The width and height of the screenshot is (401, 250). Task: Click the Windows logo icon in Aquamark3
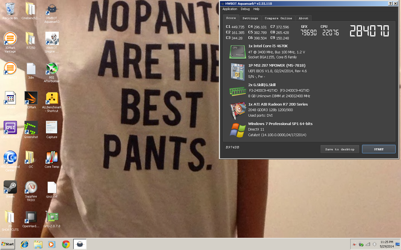(238, 130)
